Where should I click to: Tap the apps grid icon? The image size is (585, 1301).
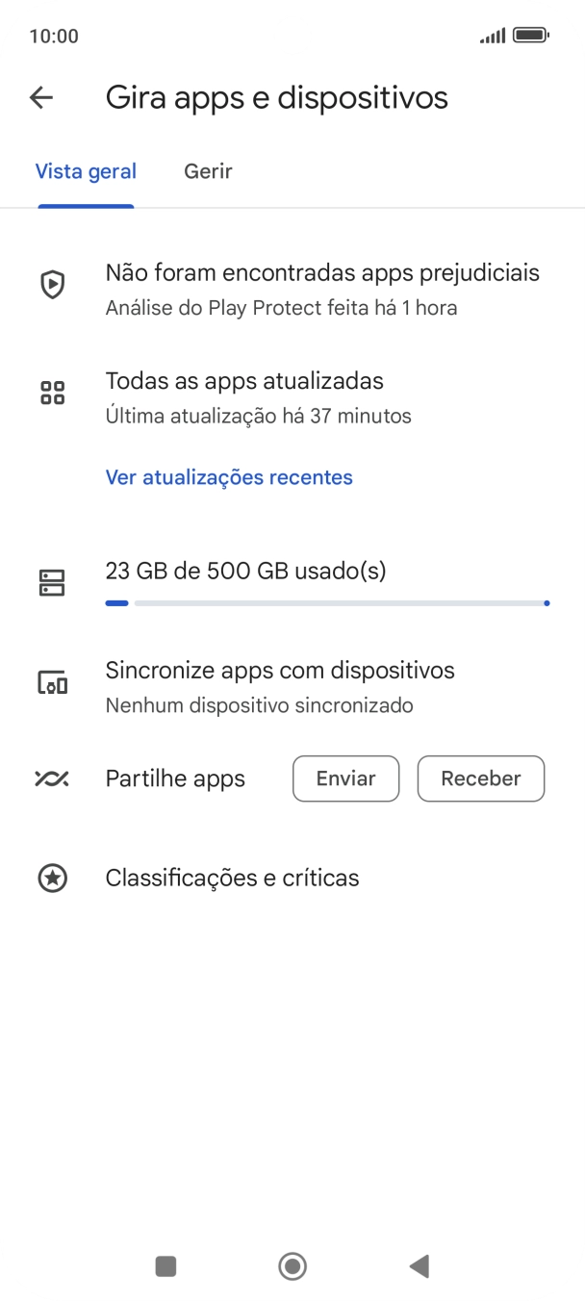tap(52, 393)
